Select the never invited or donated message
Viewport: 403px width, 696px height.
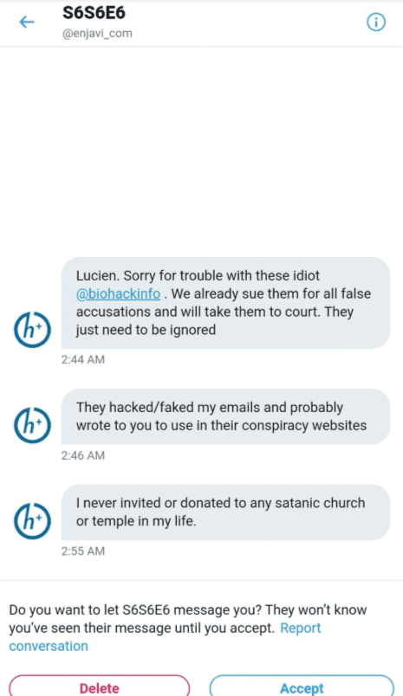pyautogui.click(x=225, y=512)
